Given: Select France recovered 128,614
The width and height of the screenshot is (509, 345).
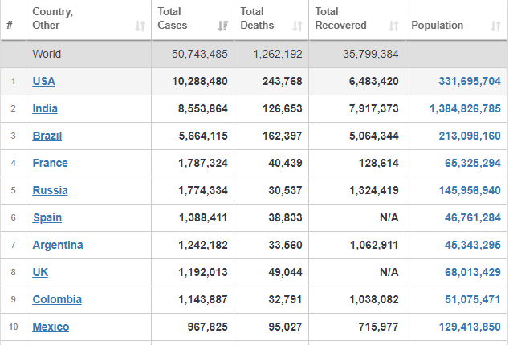Looking at the screenshot, I should (x=378, y=163).
